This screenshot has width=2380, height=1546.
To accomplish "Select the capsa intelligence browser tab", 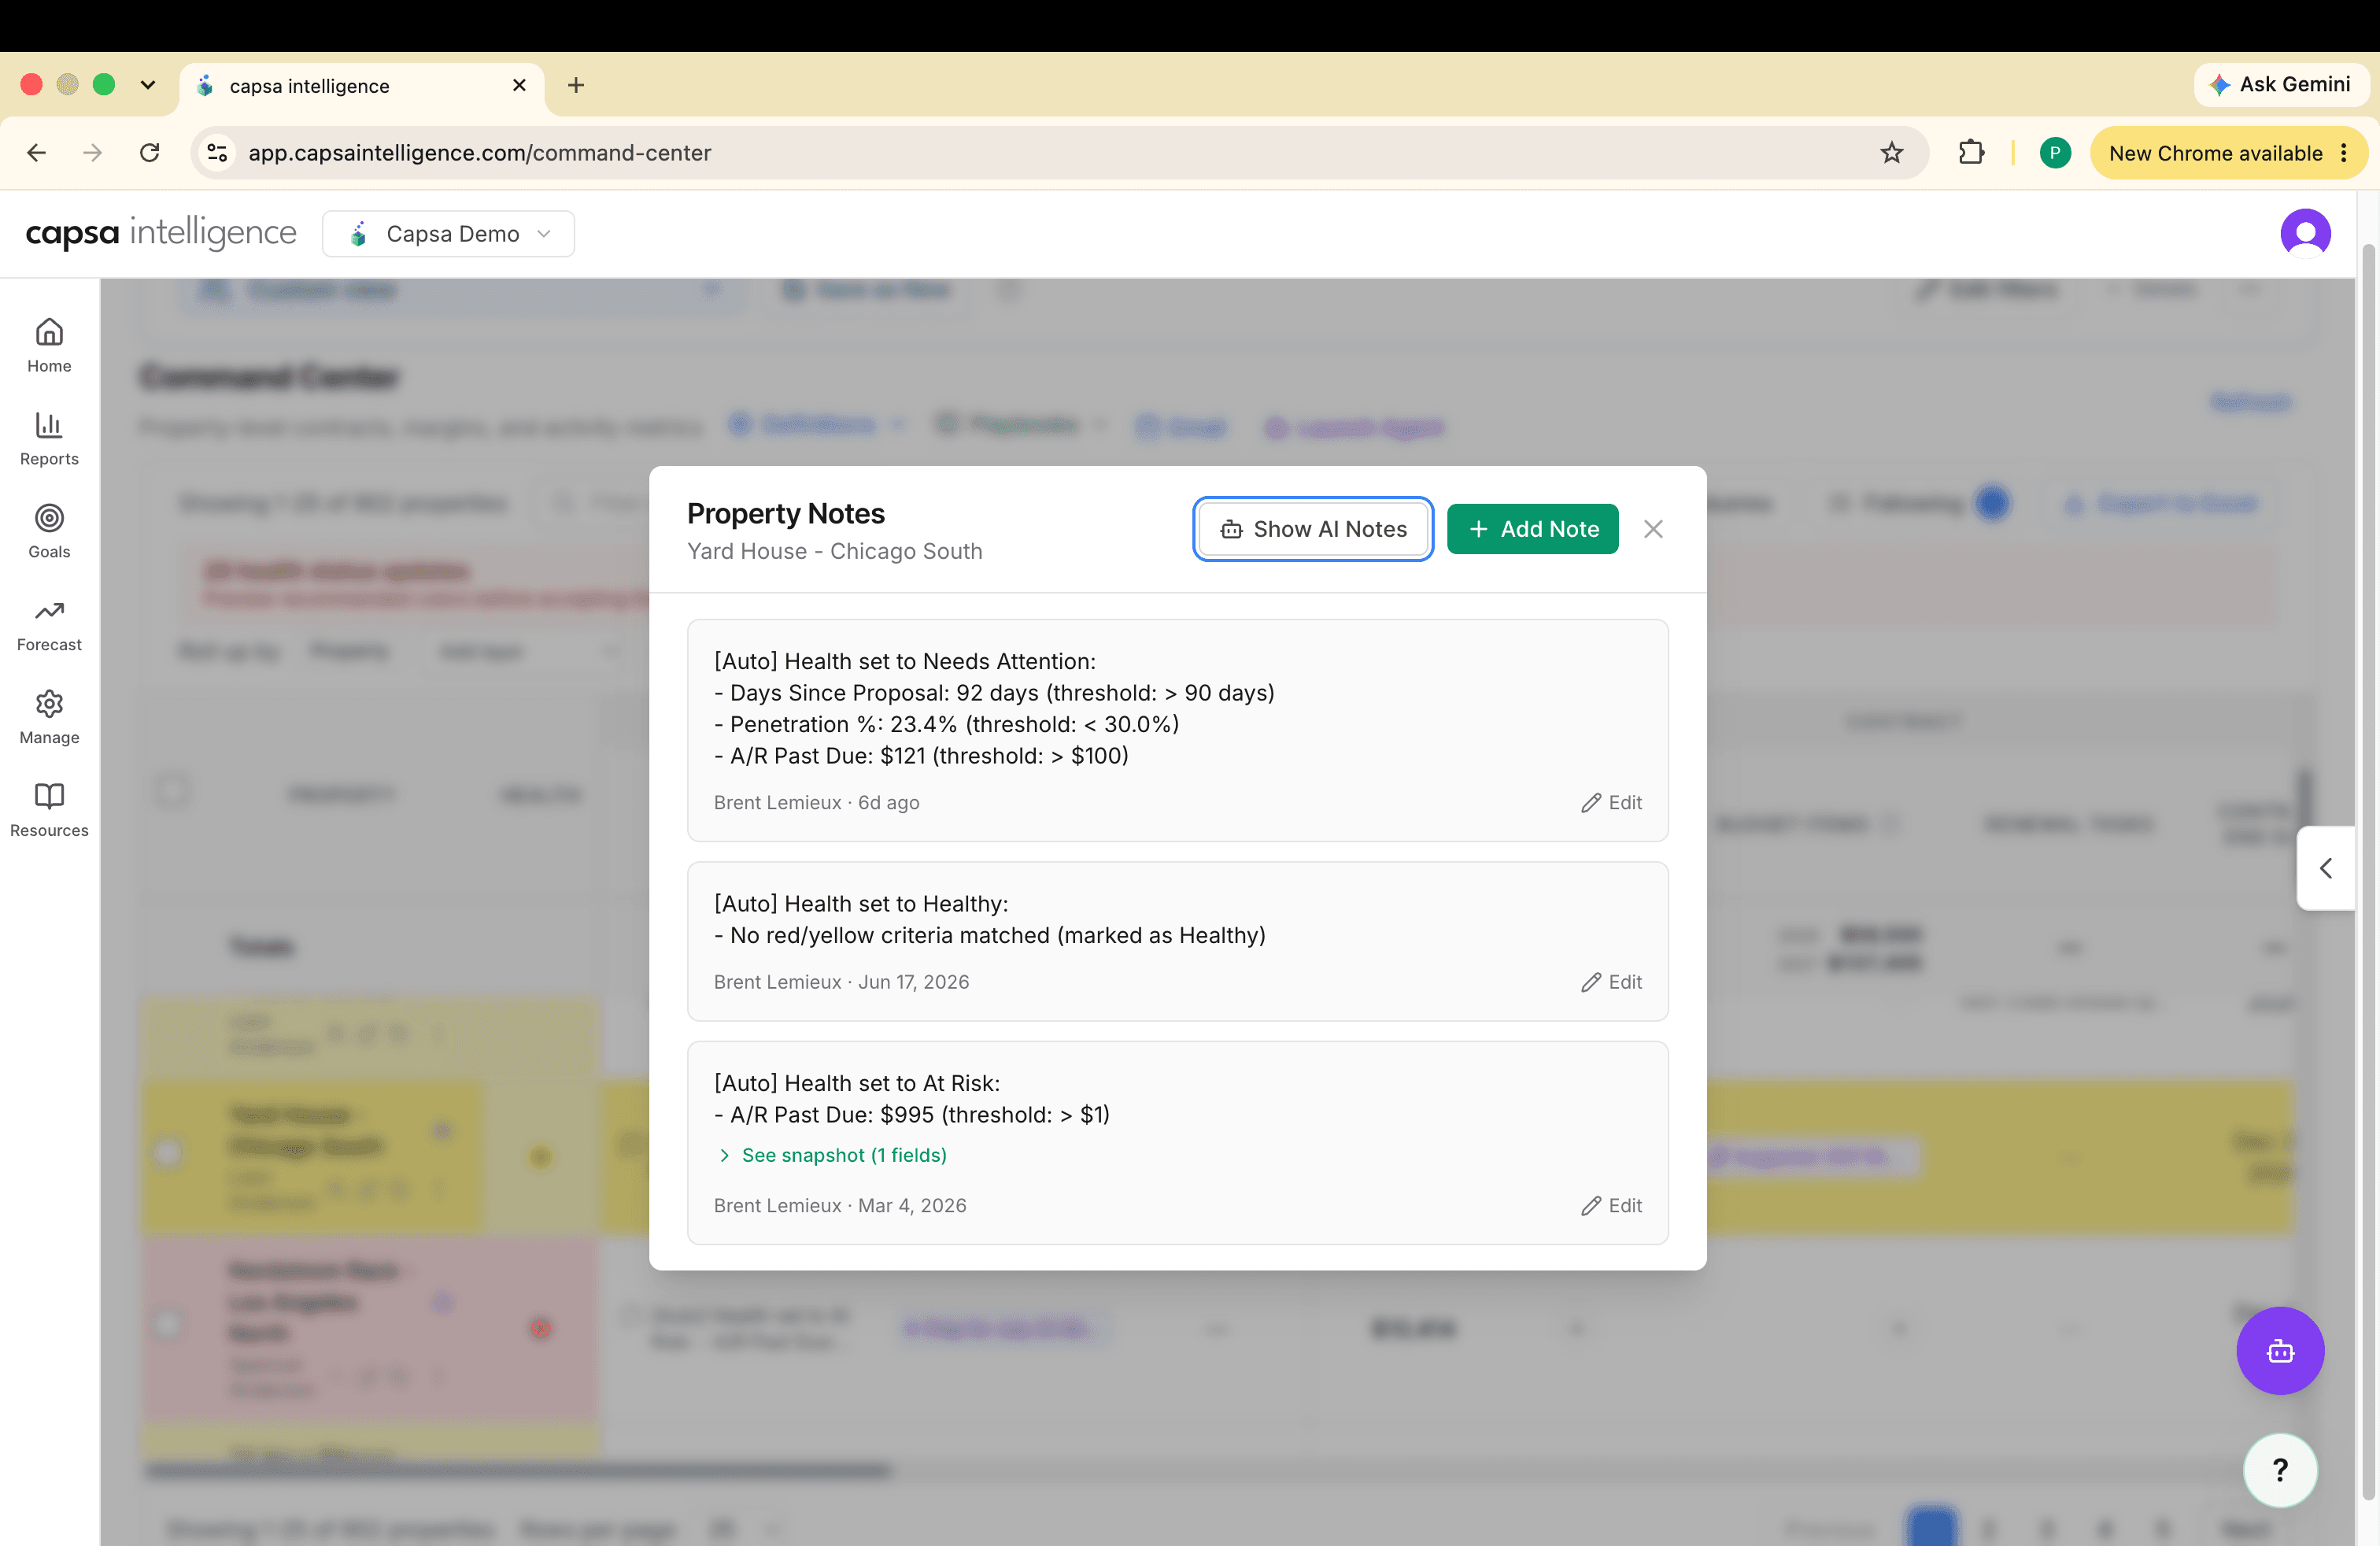I will [x=362, y=86].
